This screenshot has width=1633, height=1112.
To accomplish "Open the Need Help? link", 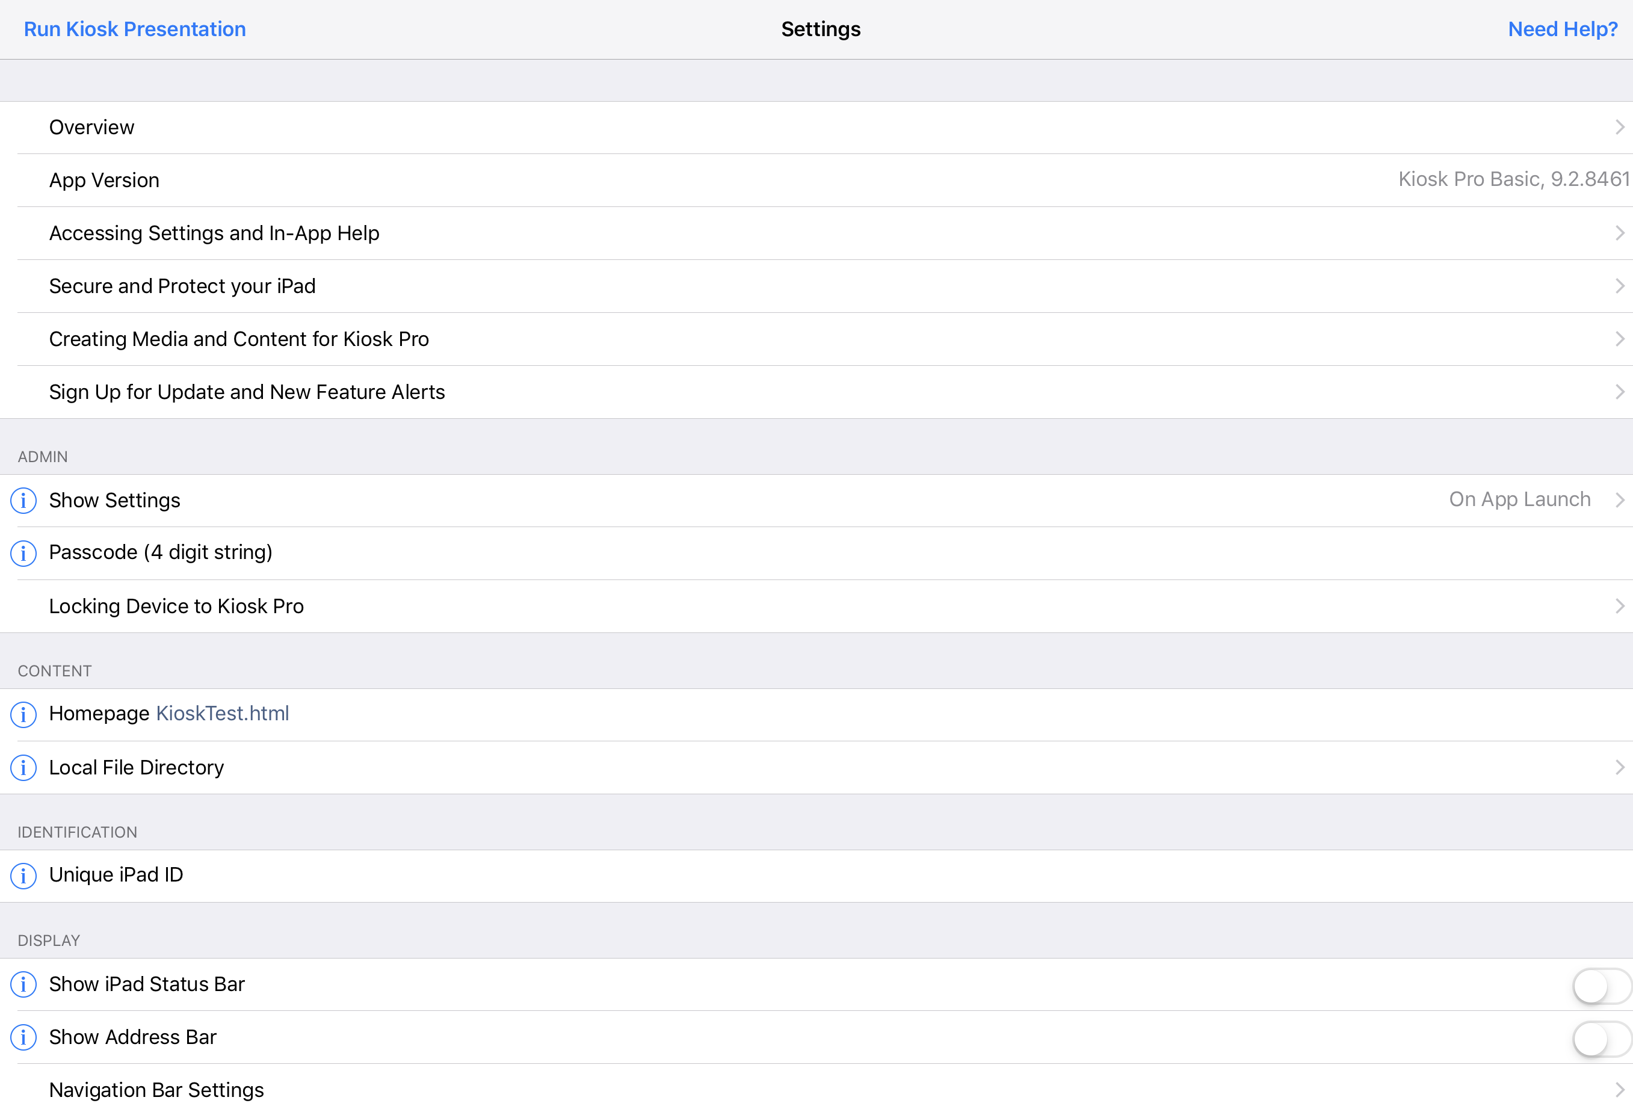I will point(1563,29).
